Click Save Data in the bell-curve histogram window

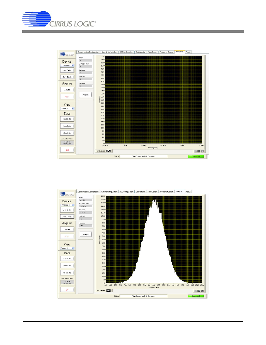(x=67, y=259)
